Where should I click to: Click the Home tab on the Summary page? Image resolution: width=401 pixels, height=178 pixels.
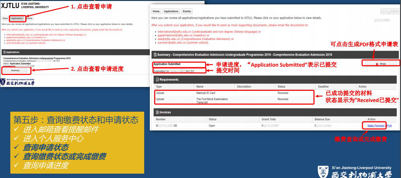(x=156, y=11)
